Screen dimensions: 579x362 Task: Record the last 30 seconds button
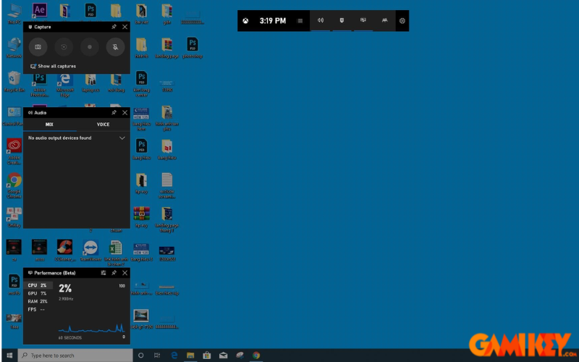[x=64, y=47]
